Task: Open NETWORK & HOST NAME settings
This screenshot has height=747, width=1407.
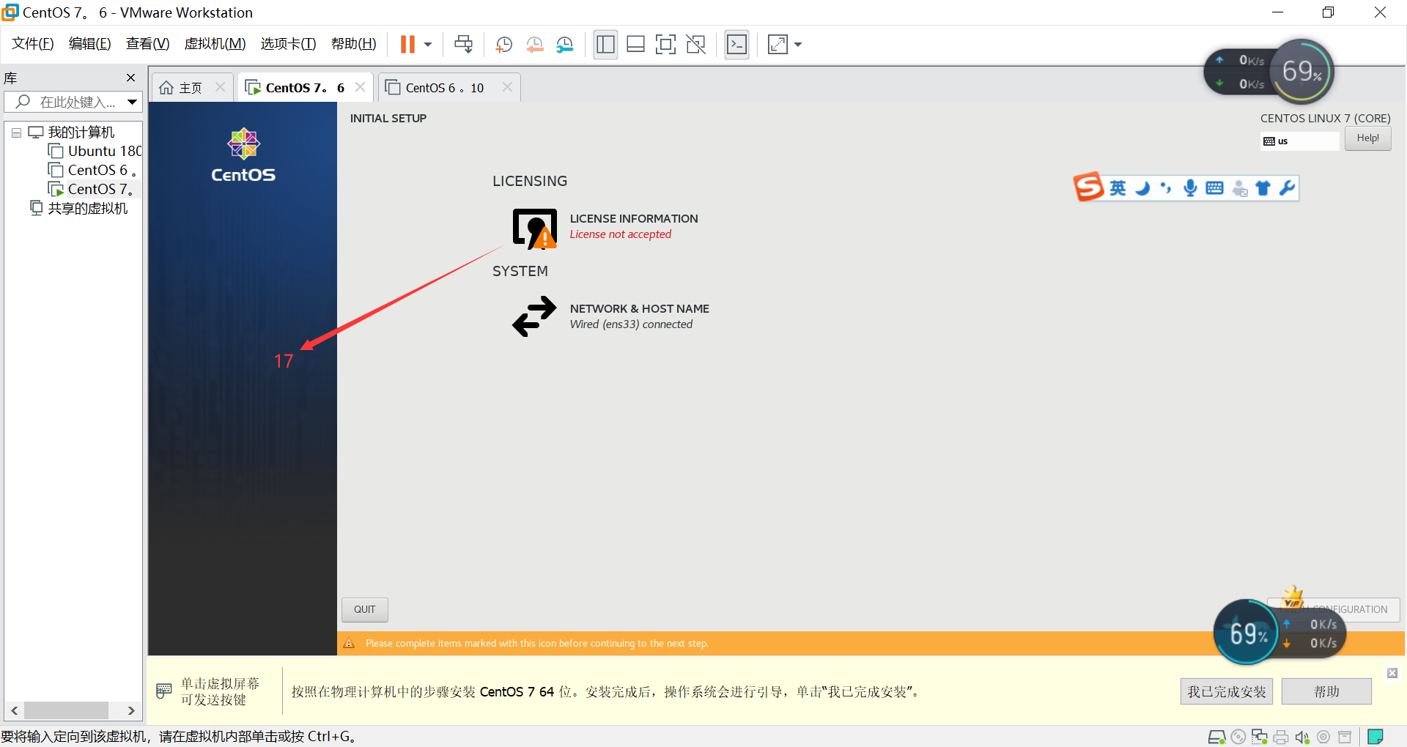Action: click(x=610, y=316)
